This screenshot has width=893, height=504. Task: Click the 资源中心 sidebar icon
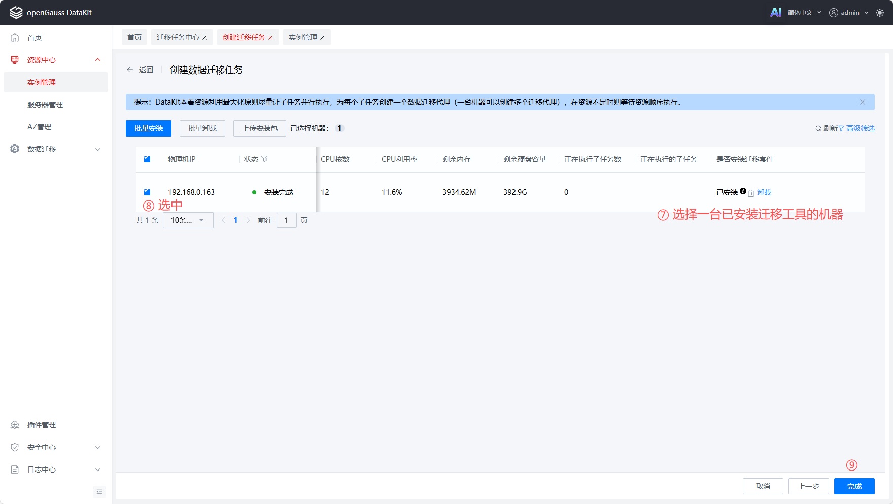point(15,60)
